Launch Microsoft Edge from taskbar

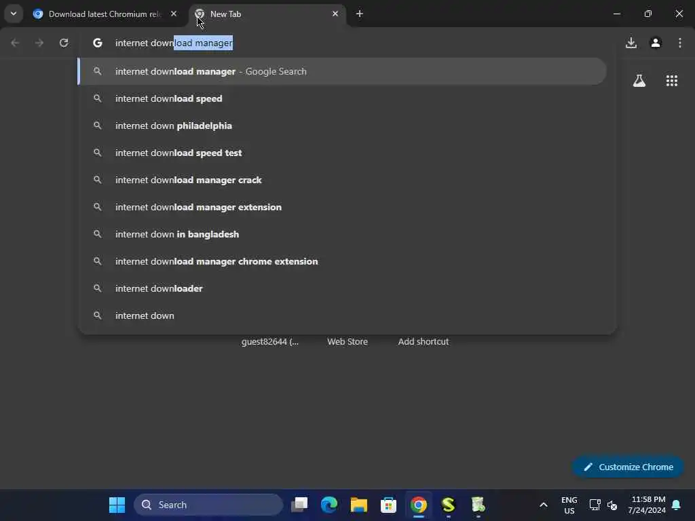(329, 505)
